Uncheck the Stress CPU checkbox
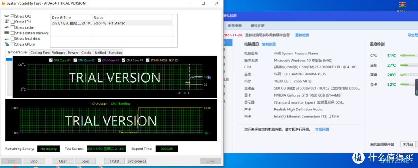 [x=13, y=16]
